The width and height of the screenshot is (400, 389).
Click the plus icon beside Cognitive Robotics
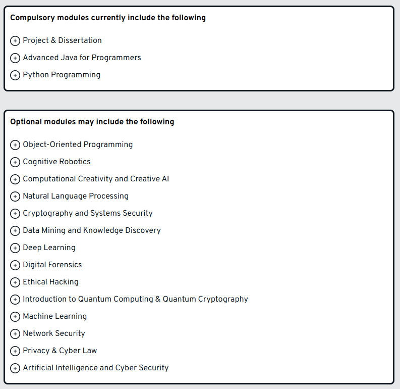point(15,162)
